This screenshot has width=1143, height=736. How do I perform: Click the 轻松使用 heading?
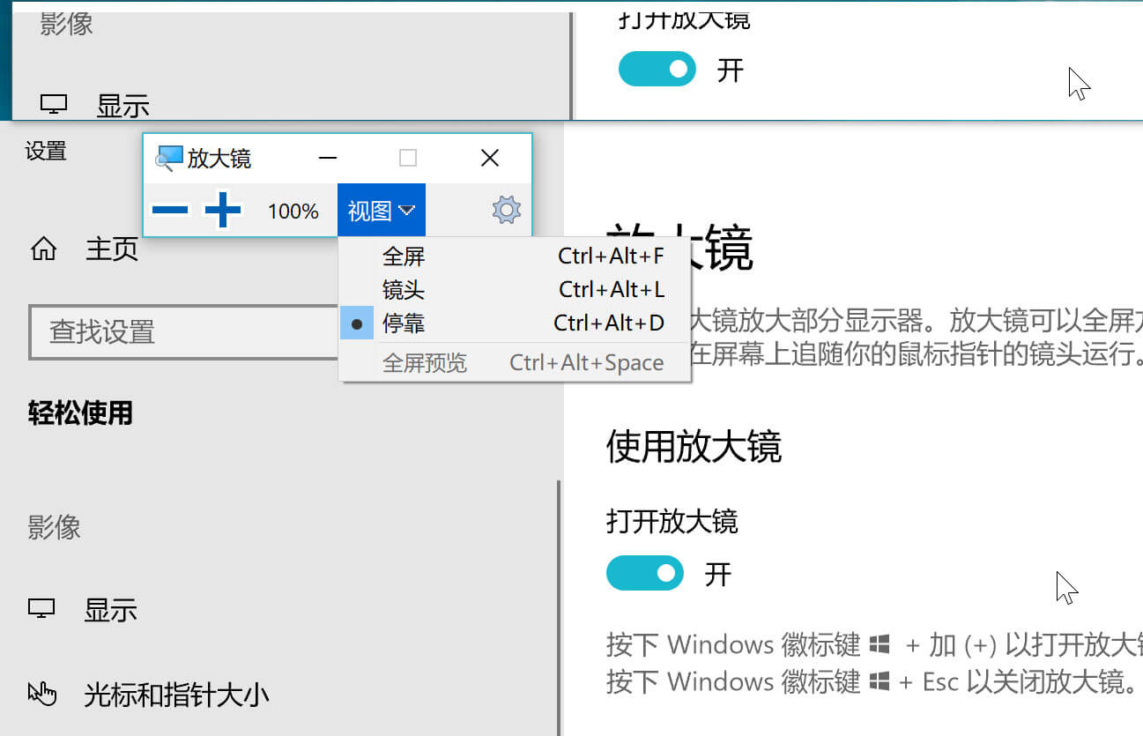(x=80, y=413)
